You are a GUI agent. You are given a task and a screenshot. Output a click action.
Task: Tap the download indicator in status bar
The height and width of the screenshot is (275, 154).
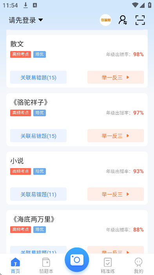tap(26, 5)
